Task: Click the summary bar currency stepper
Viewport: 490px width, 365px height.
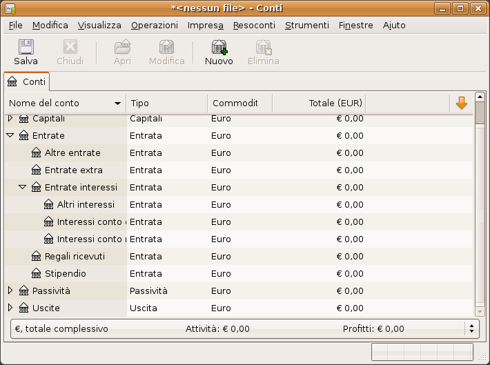Action: [x=471, y=328]
